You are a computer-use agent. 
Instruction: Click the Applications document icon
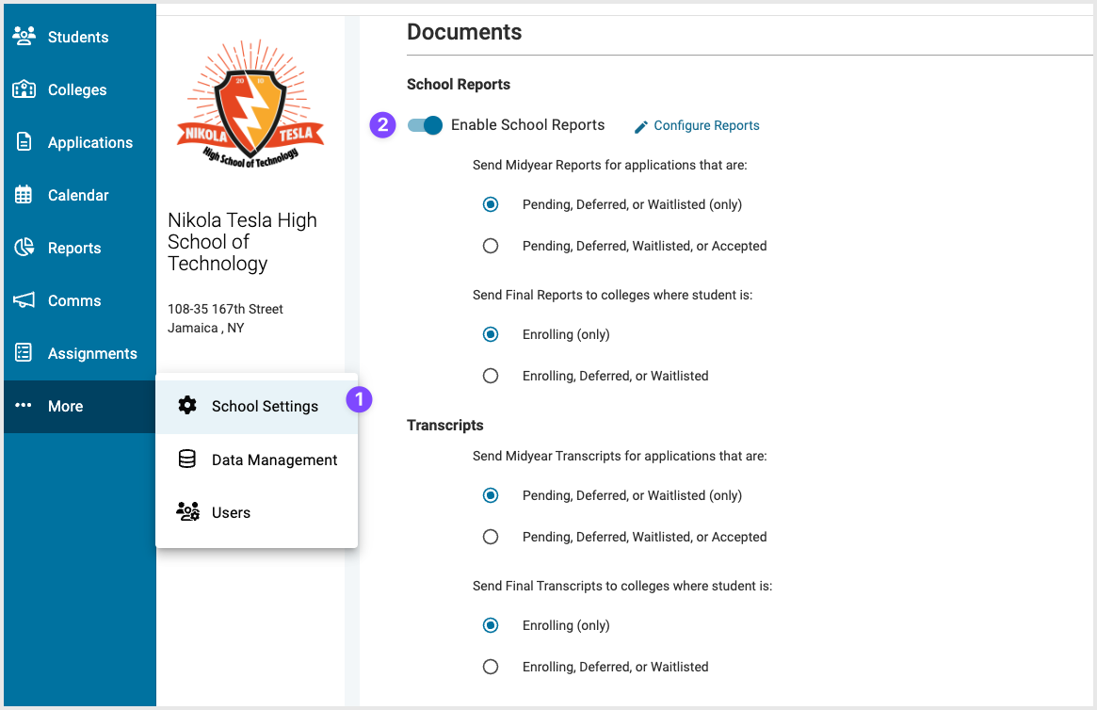click(x=24, y=142)
